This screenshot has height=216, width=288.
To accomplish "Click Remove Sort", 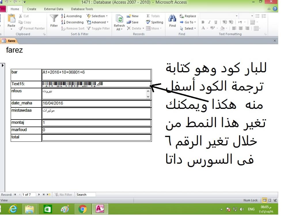I will coord(73,29).
